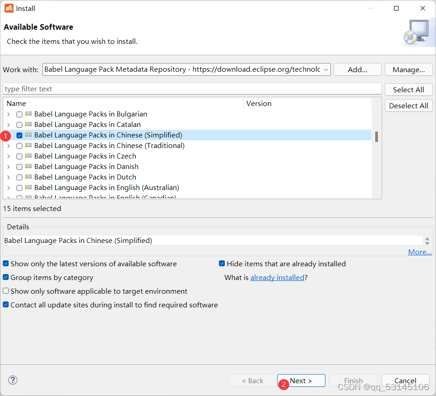Enable Show only software applicable to target environment

click(6, 291)
